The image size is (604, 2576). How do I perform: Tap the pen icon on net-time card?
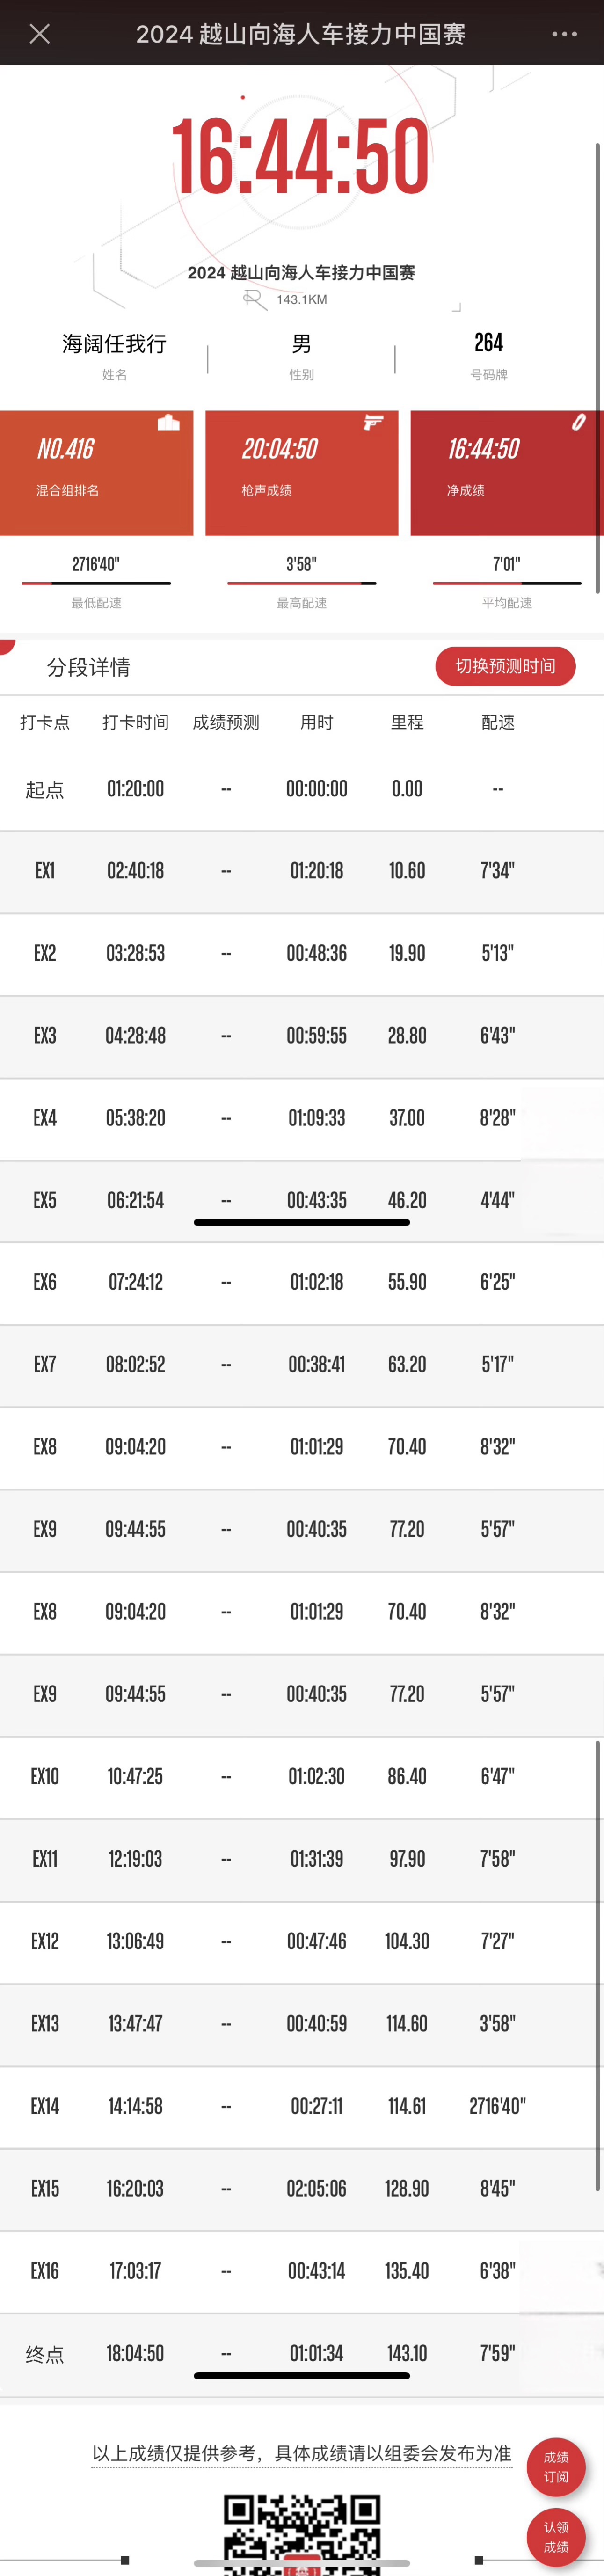point(578,422)
